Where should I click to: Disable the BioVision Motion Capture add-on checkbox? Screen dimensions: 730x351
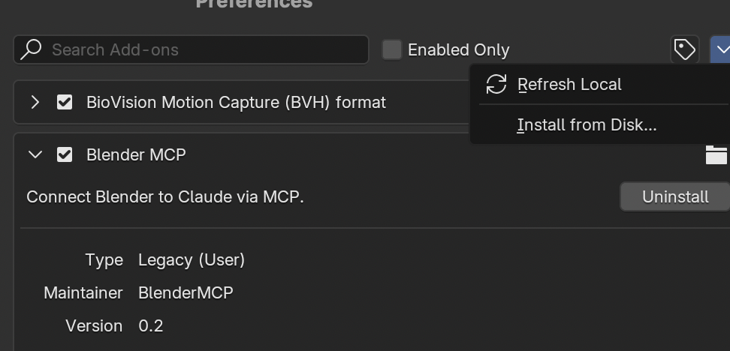point(65,102)
